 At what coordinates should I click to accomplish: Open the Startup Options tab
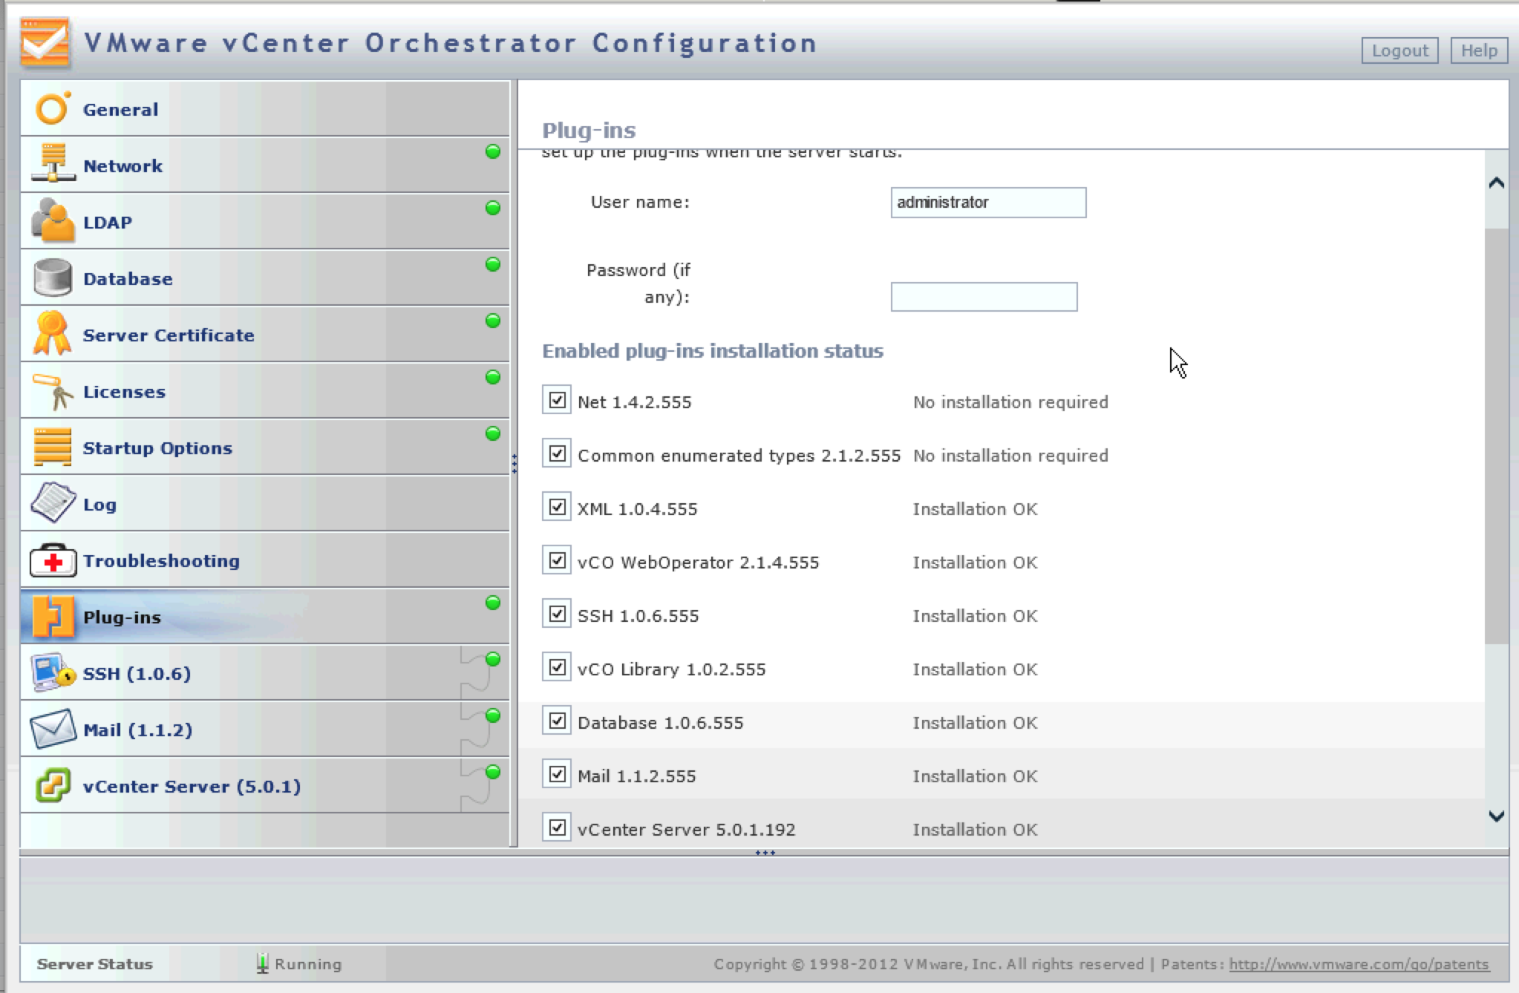pyautogui.click(x=157, y=448)
